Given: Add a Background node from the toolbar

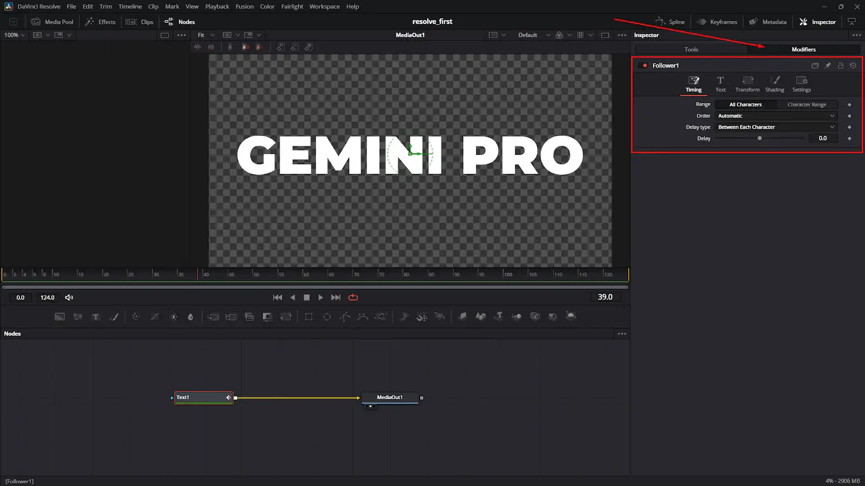Looking at the screenshot, I should tap(59, 317).
